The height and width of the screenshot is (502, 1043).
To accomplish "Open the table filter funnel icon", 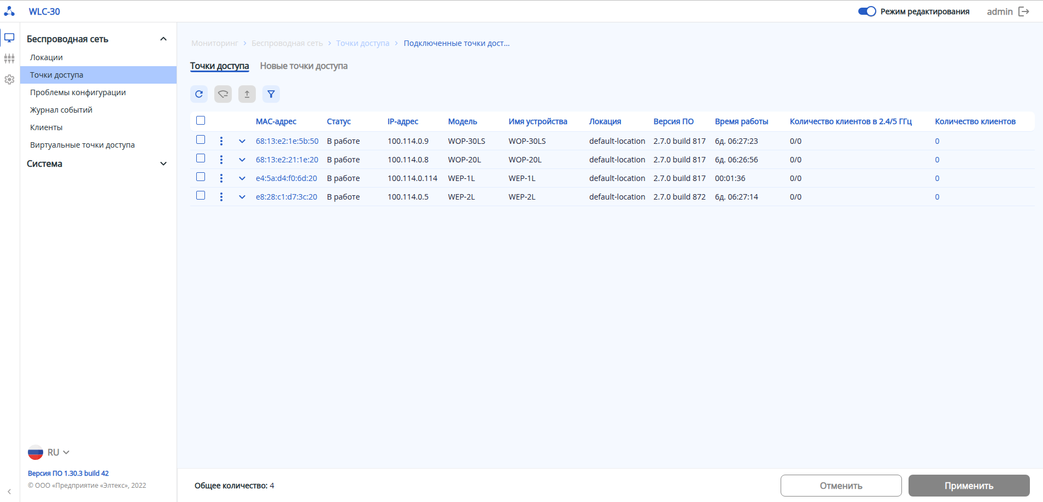I will click(271, 94).
